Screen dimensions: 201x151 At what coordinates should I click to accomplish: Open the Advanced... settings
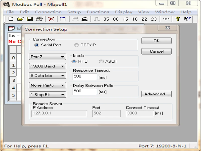(x=157, y=94)
